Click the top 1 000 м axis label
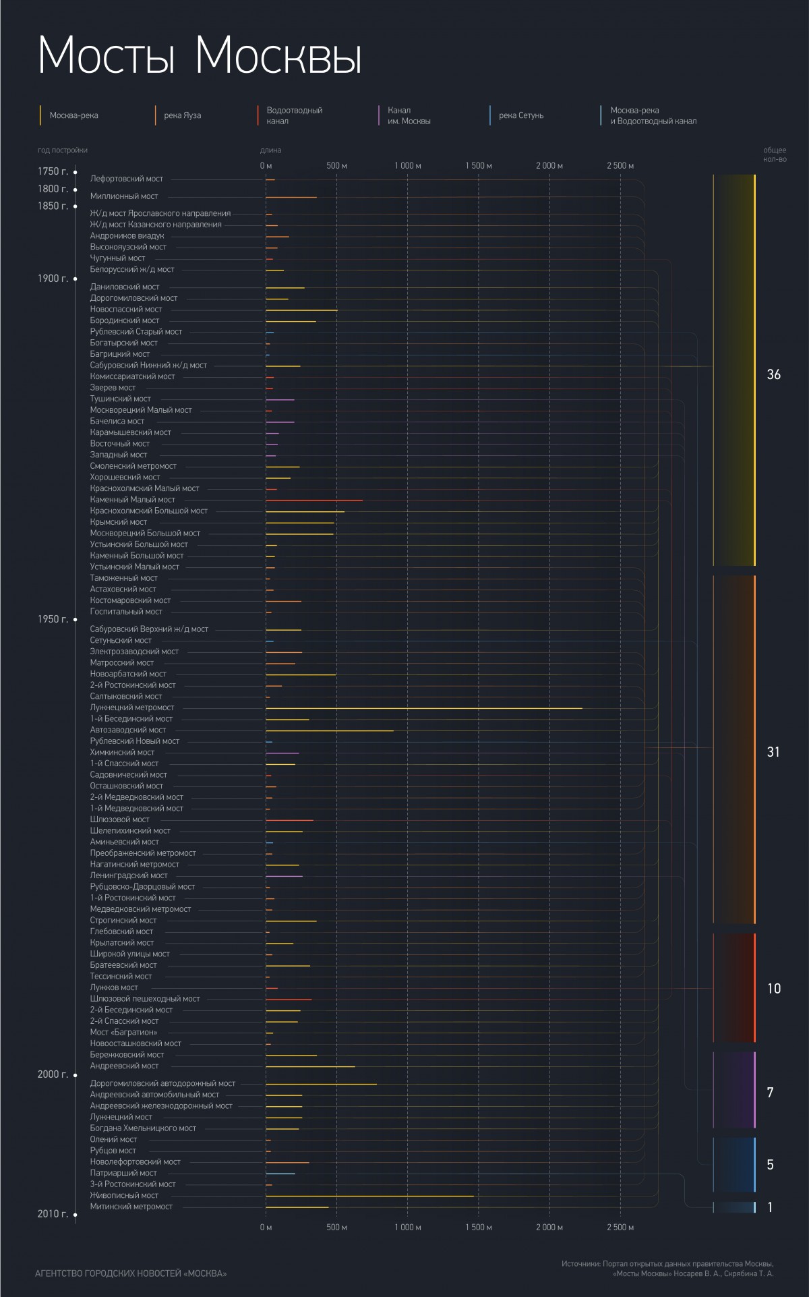 pyautogui.click(x=407, y=165)
